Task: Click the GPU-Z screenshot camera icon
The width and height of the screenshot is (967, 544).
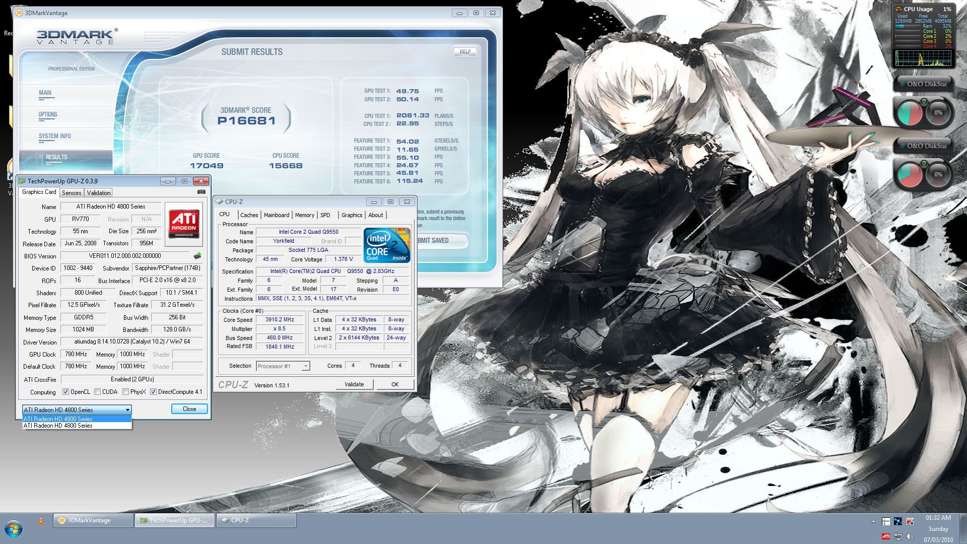Action: tap(201, 192)
